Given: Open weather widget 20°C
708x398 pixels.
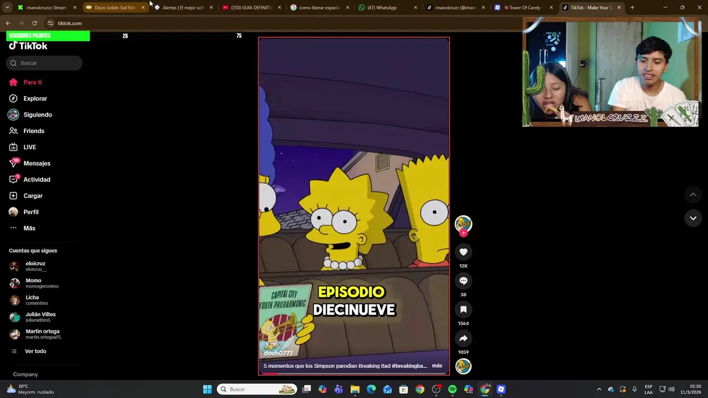Looking at the screenshot, I should (30, 389).
